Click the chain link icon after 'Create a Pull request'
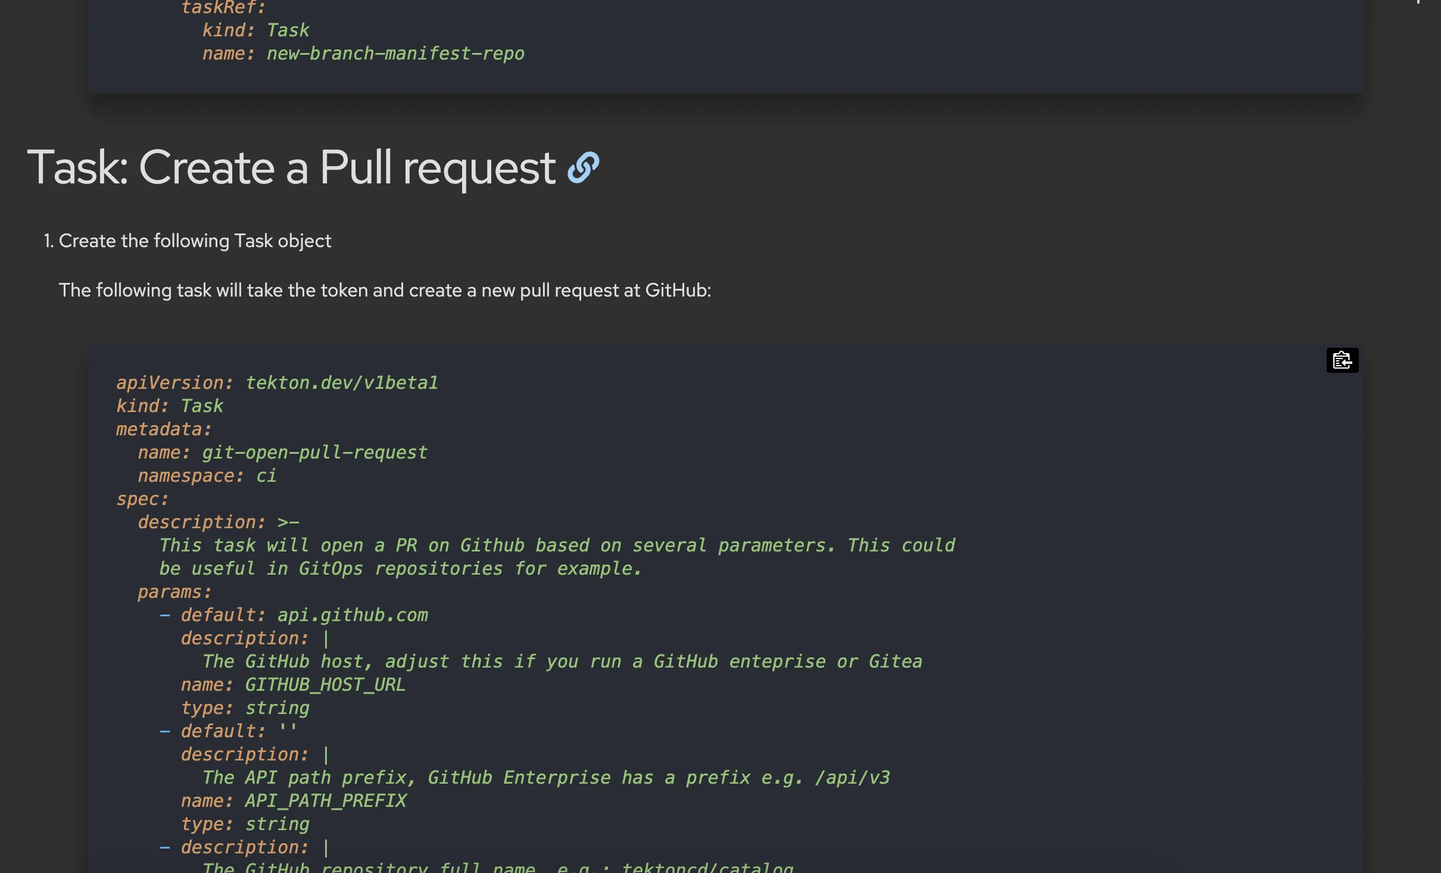 tap(582, 168)
